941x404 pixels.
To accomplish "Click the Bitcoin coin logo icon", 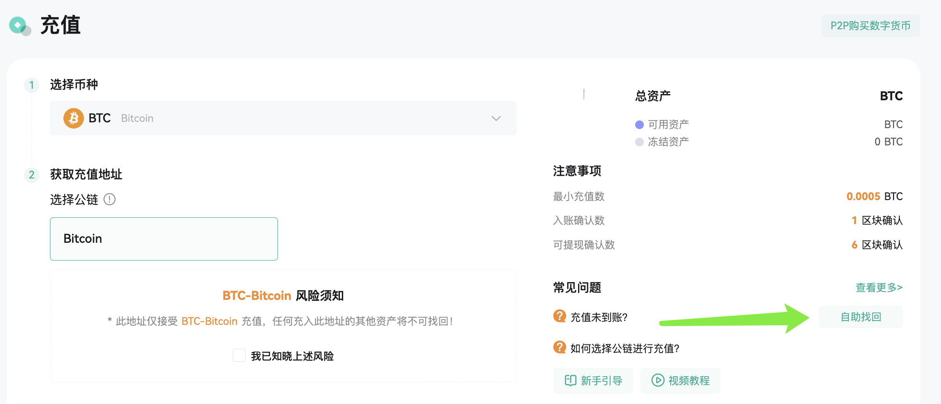I will coord(73,118).
